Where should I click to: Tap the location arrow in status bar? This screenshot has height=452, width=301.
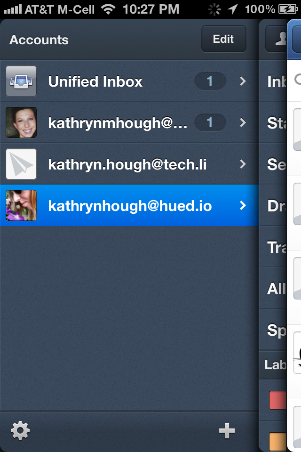coord(233,9)
